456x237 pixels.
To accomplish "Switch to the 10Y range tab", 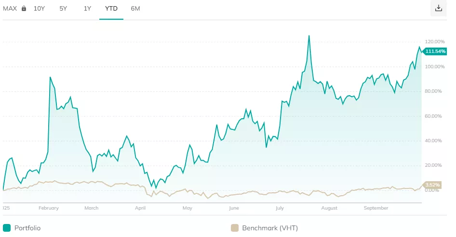I will [x=40, y=9].
